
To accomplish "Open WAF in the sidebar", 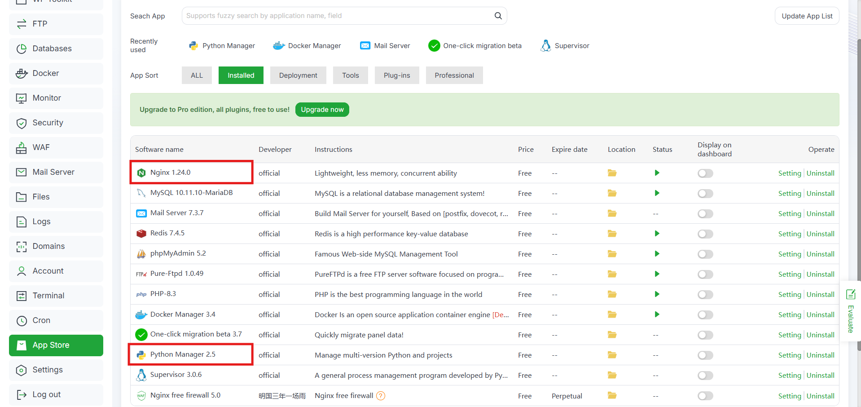I will (x=56, y=147).
